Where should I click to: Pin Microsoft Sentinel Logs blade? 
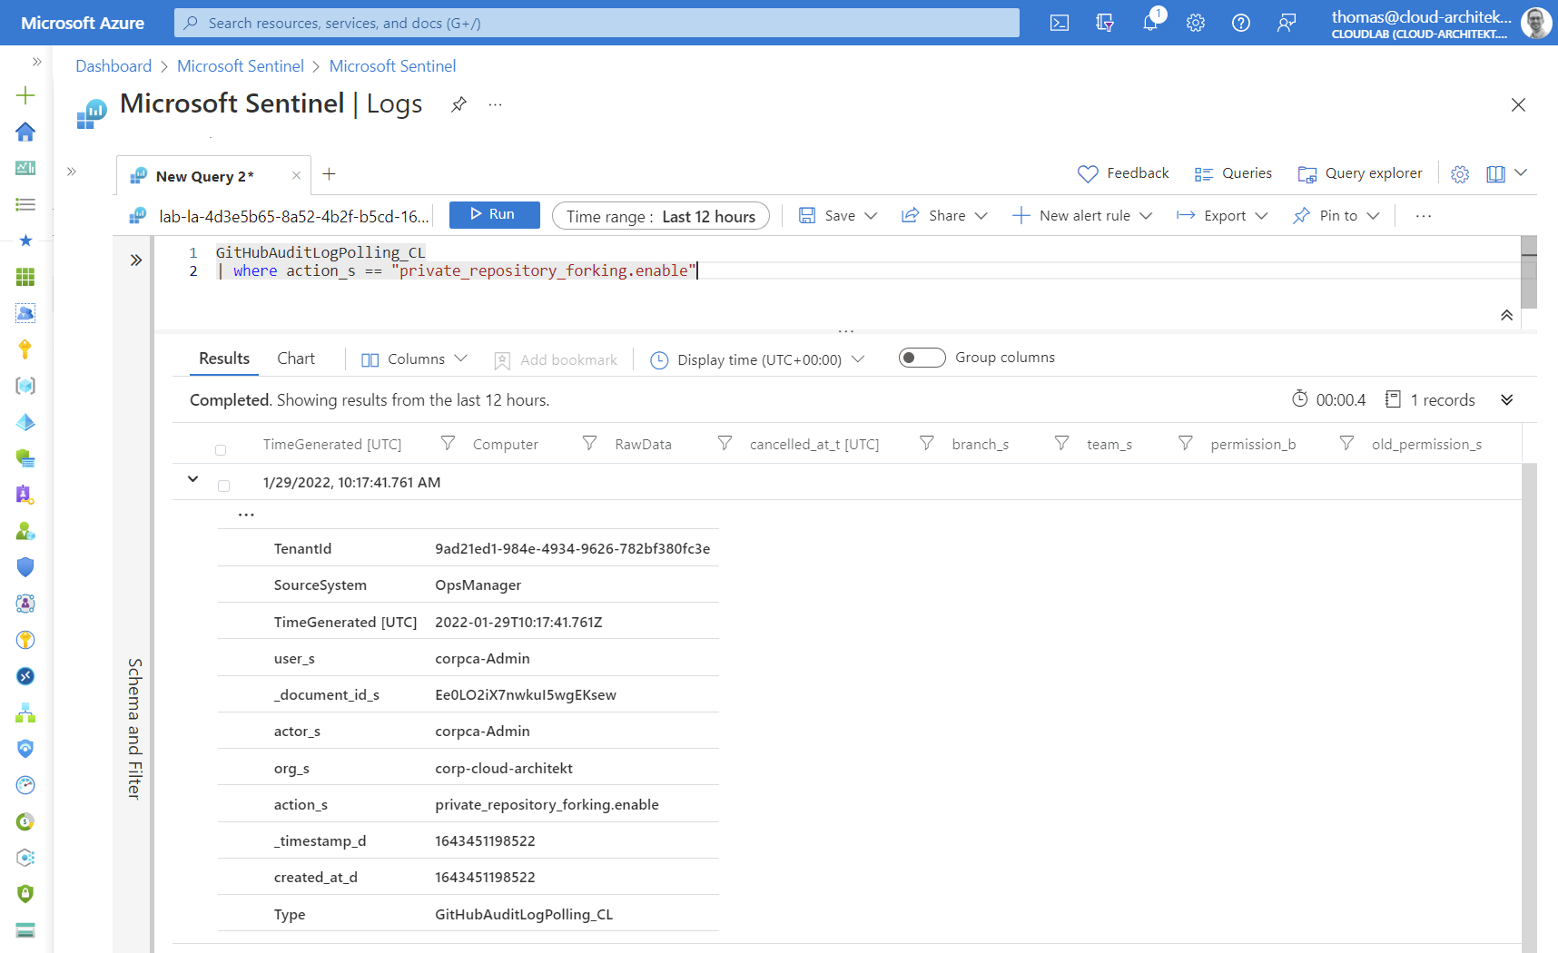point(459,104)
